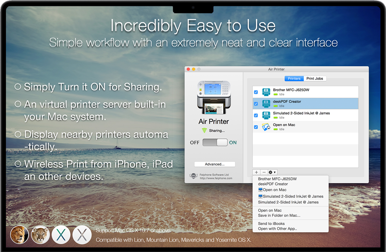Choose Open with Other App.. menu entry

coord(277,229)
